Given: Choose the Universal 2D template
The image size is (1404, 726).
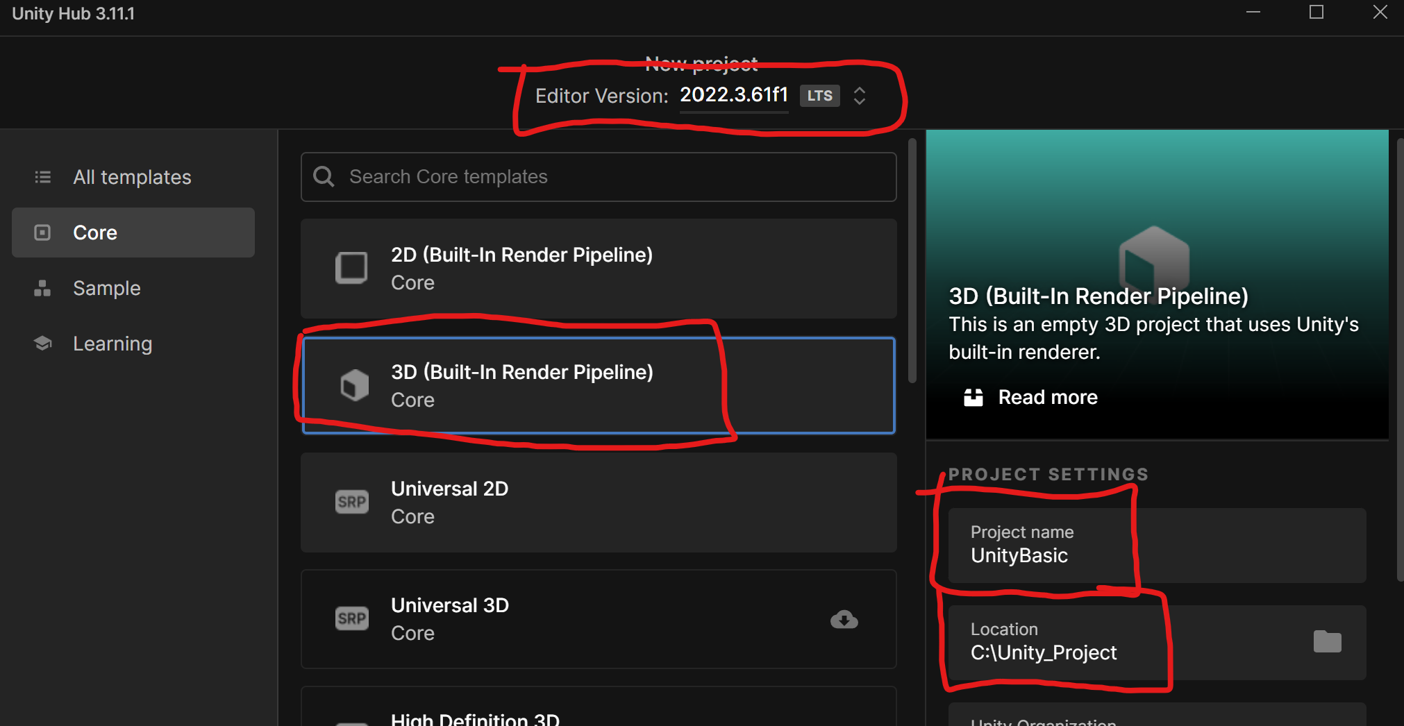Looking at the screenshot, I should coord(599,503).
